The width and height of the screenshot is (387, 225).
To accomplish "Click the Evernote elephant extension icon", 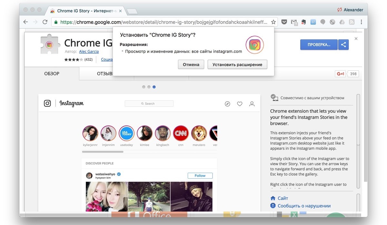I will click(303, 22).
